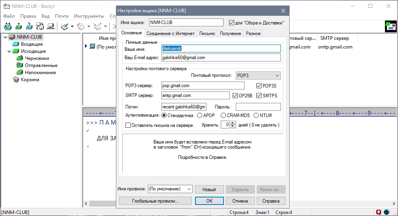Open dropdown arrow next to compose icon
Viewport: 398px width, 216px height.
pyautogui.click(x=72, y=26)
